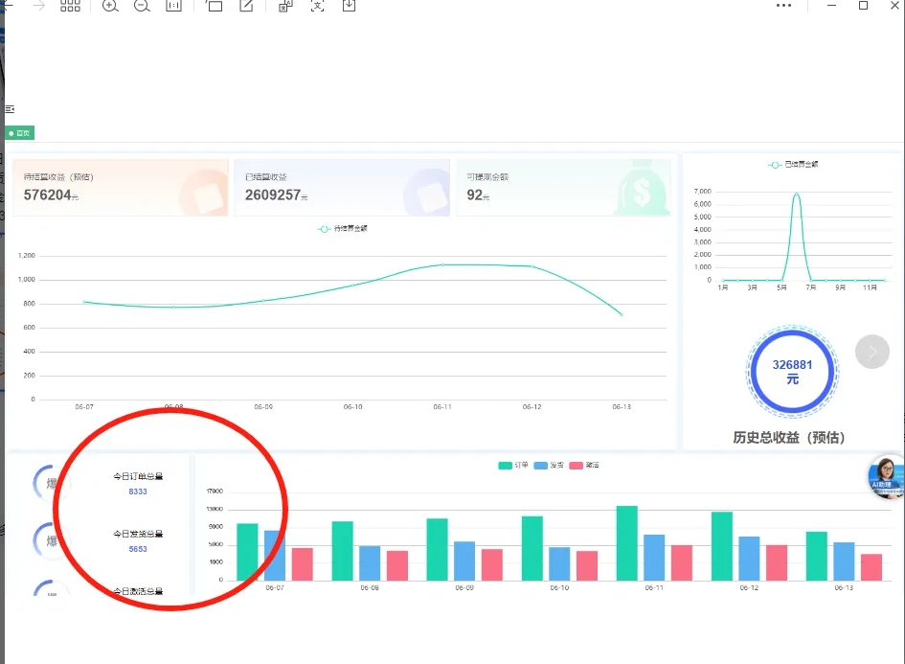905x664 pixels.
Task: Click the 2609257 value
Action: [x=272, y=195]
